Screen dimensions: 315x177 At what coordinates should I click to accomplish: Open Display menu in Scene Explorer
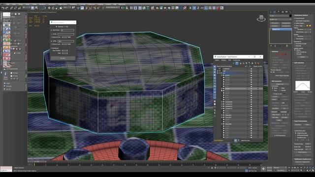coord(223,60)
